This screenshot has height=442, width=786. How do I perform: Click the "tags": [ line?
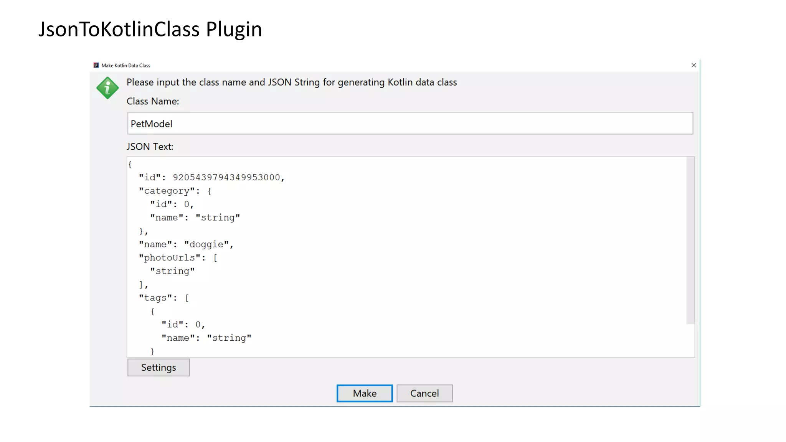click(164, 298)
